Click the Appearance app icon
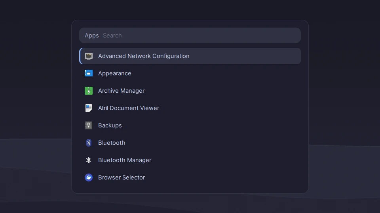The height and width of the screenshot is (213, 380). click(88, 73)
